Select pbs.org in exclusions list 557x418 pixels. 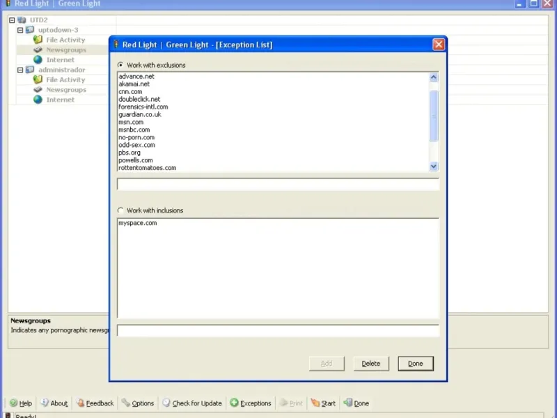point(130,153)
